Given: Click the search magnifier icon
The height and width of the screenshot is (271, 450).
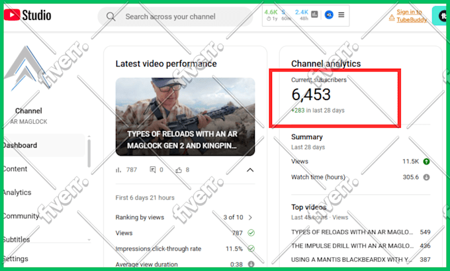Looking at the screenshot, I should pos(111,17).
